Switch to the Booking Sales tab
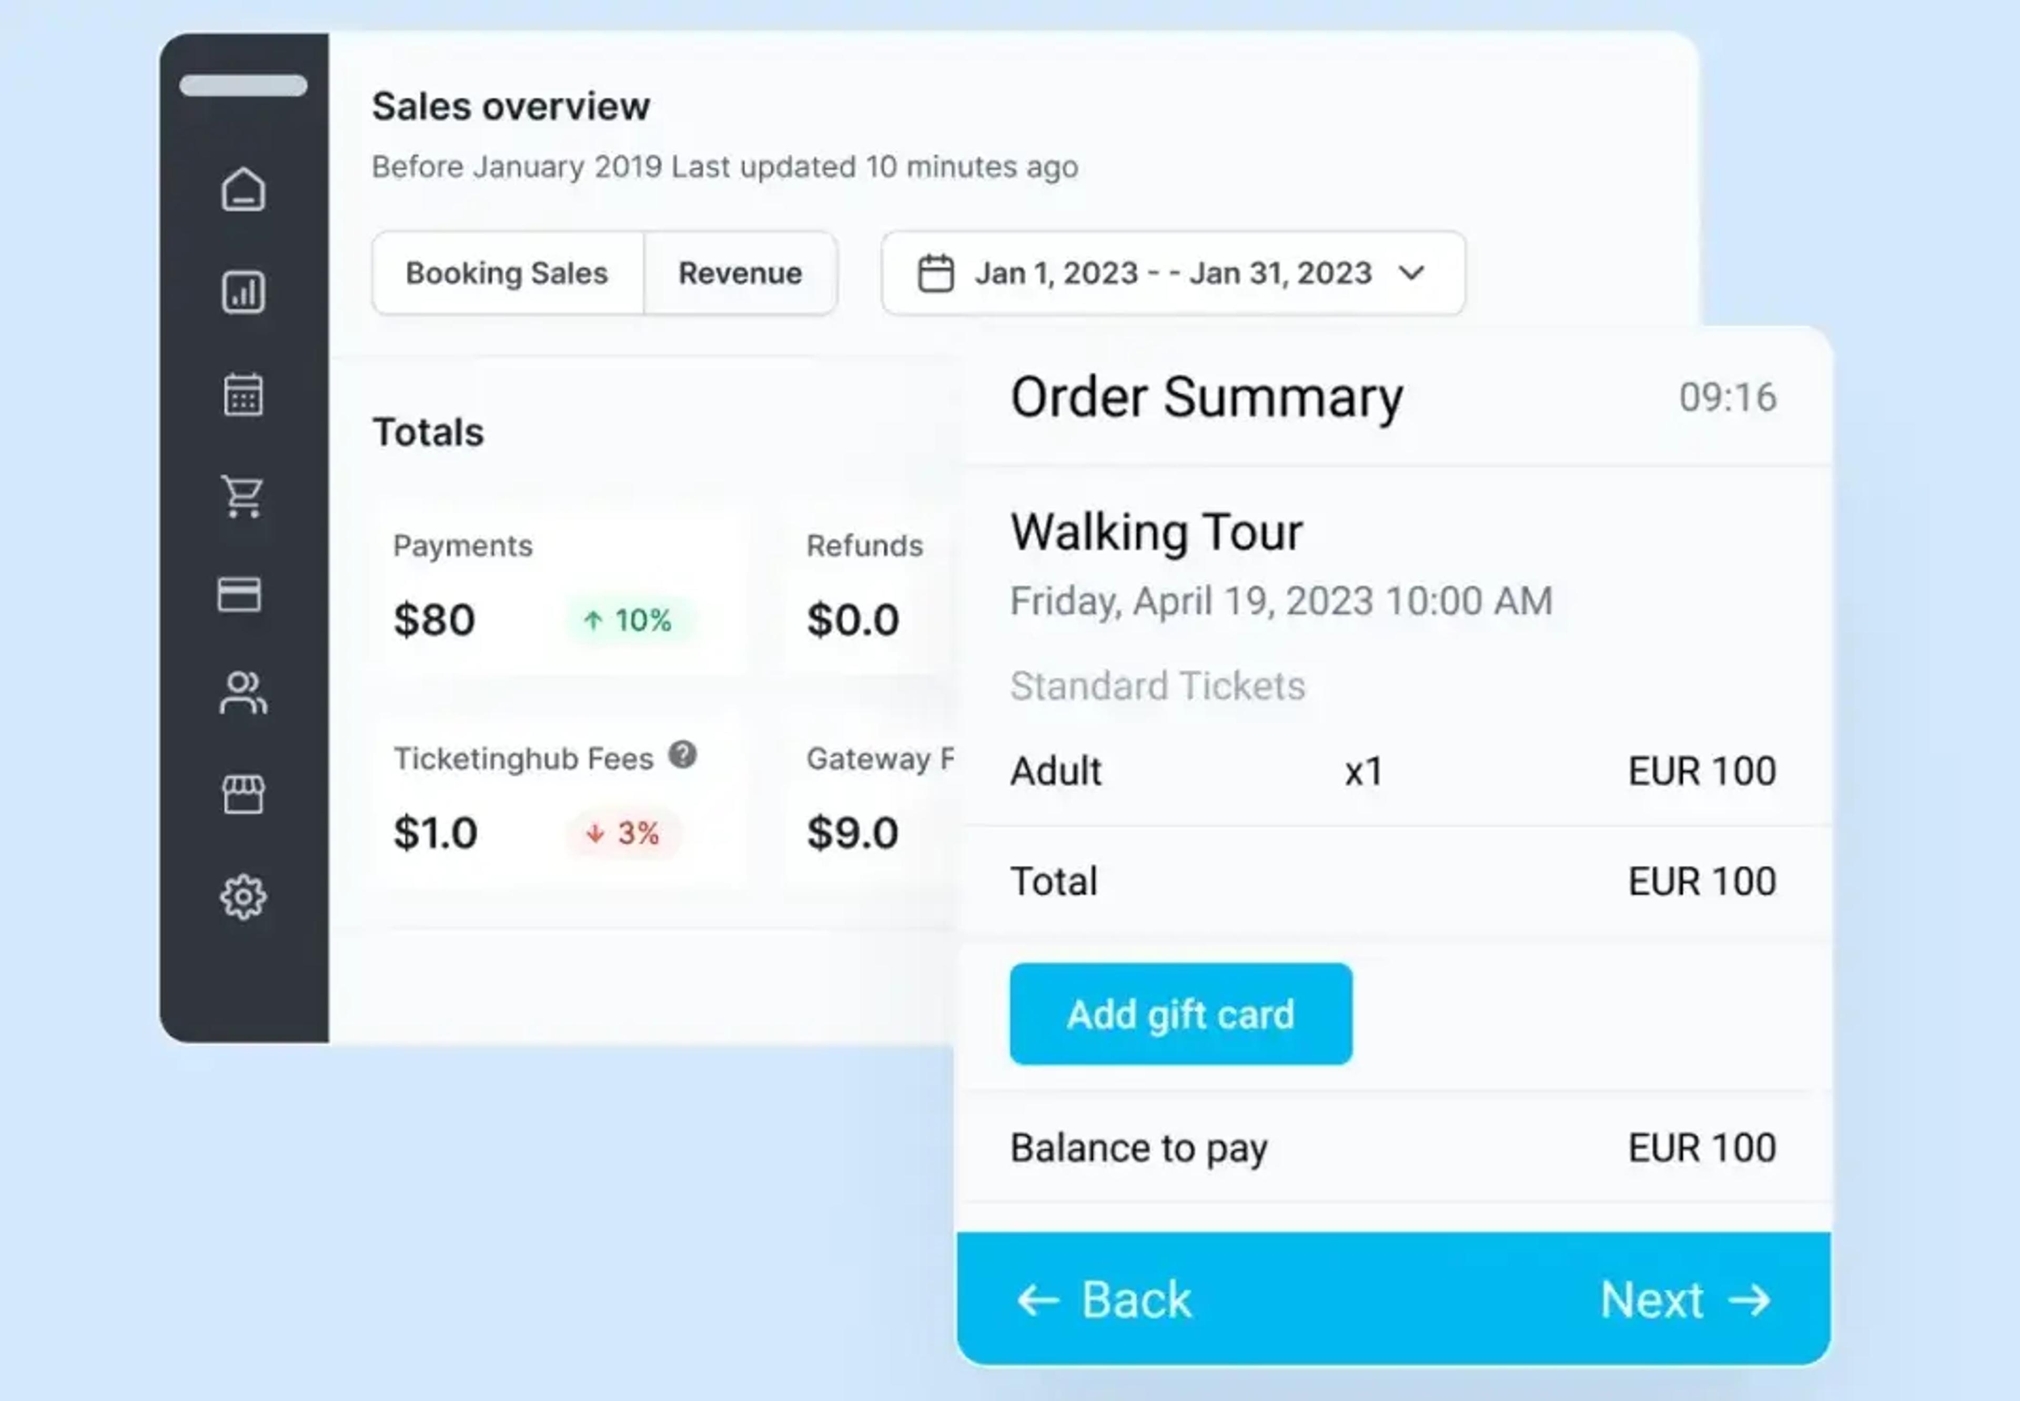 507,273
